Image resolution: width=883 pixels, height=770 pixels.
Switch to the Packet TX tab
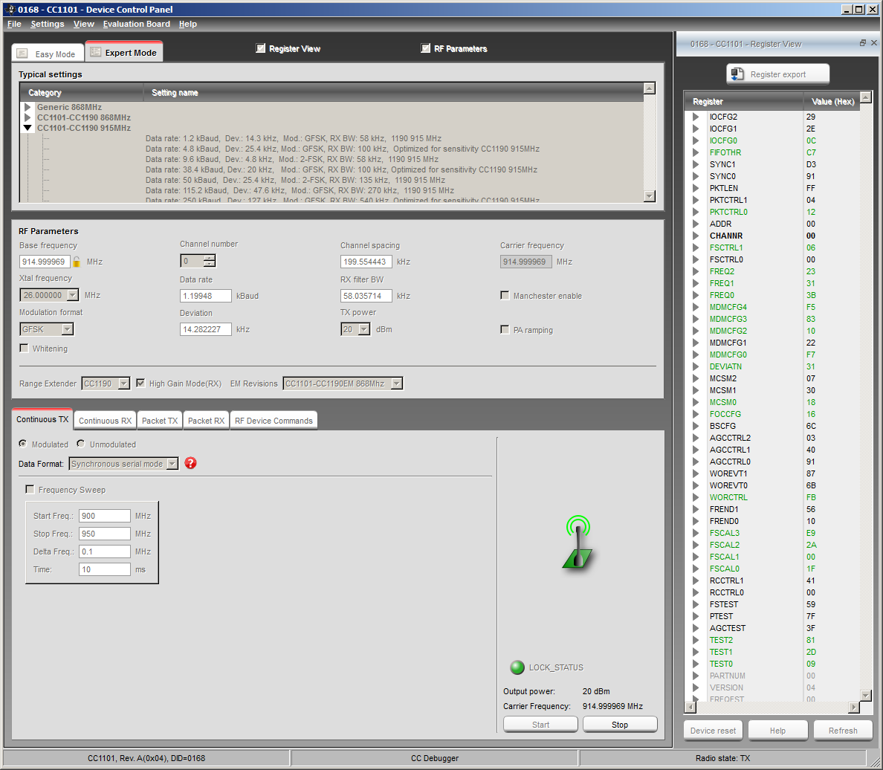pyautogui.click(x=159, y=420)
